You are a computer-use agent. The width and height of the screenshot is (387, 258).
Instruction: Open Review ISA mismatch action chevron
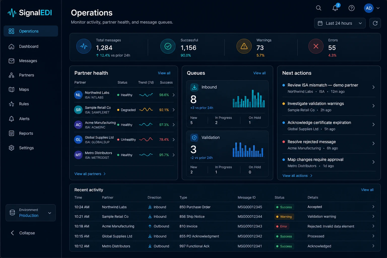pos(373,87)
